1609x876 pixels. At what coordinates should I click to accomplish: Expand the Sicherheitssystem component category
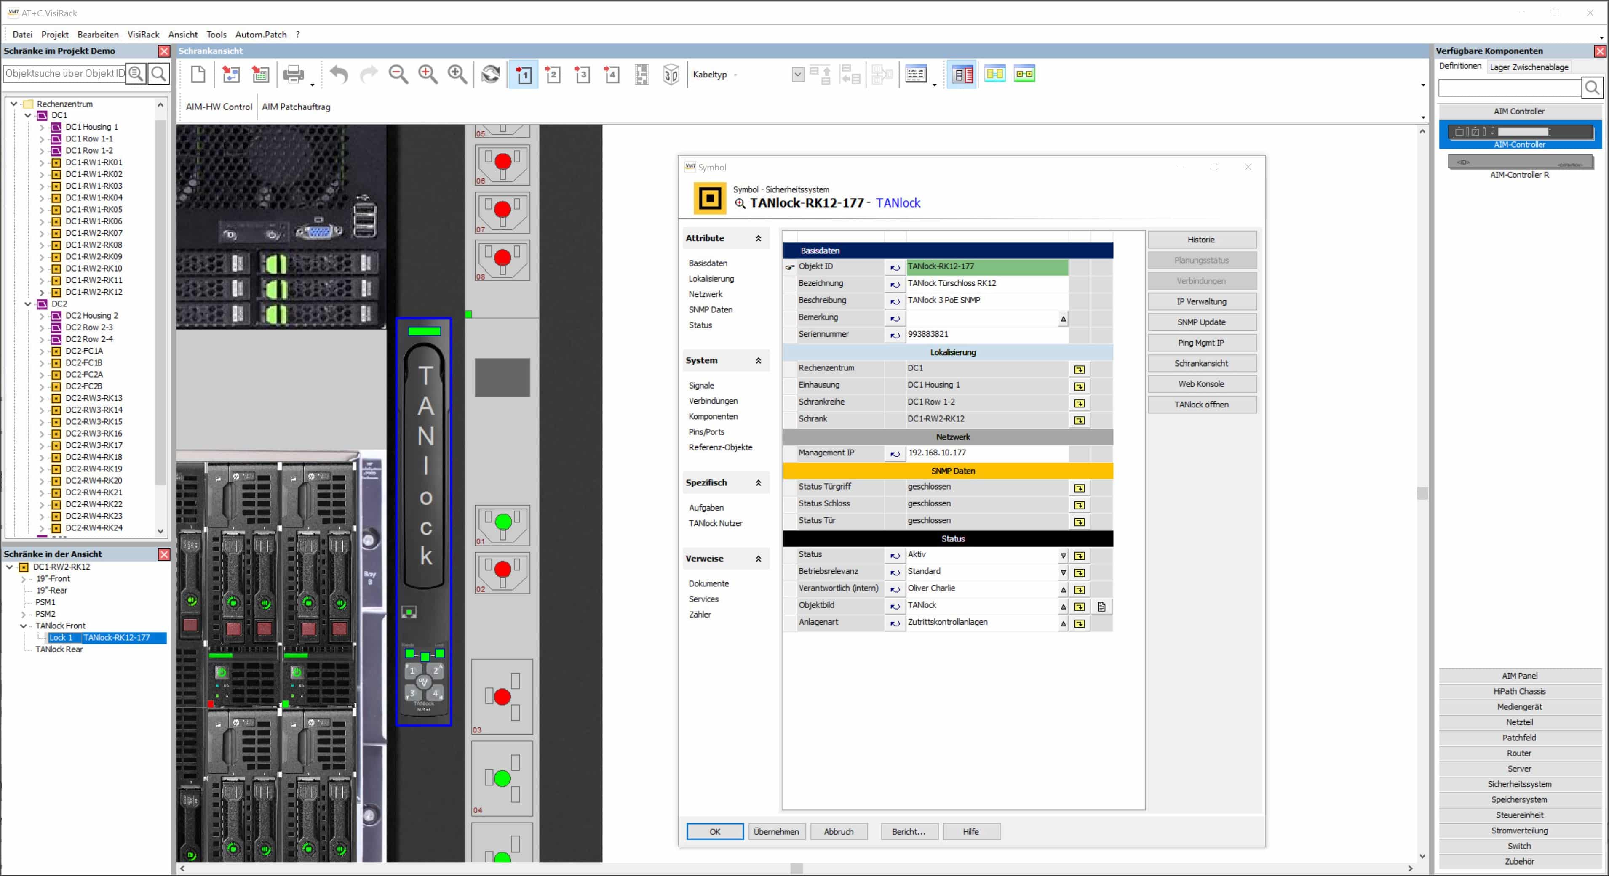point(1519,784)
